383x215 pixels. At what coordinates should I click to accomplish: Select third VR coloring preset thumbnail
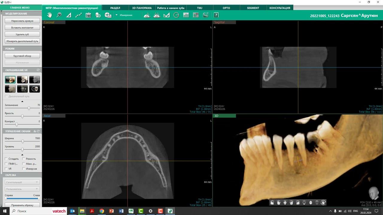point(34,79)
